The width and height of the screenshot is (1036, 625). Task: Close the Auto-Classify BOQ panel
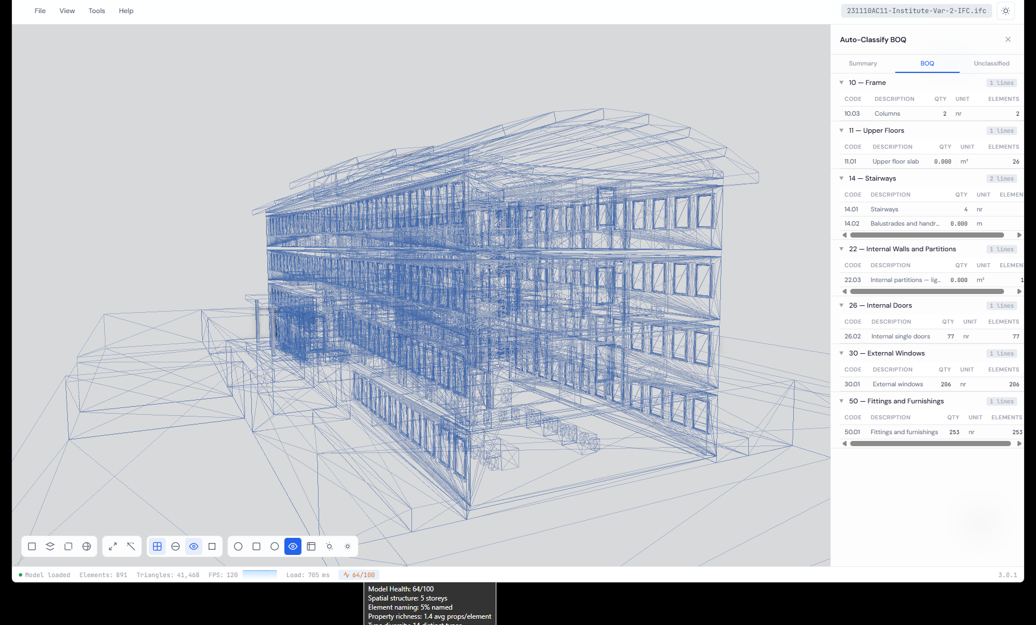1008,39
